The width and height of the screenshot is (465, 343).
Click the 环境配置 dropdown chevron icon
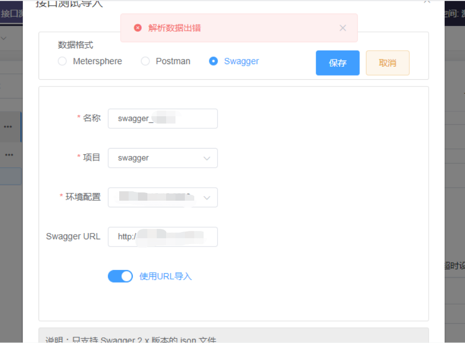pyautogui.click(x=208, y=197)
